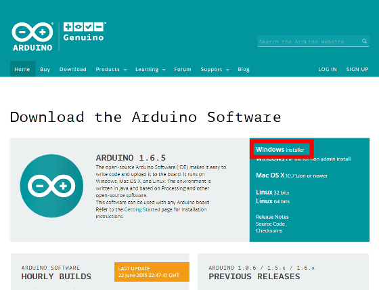The width and height of the screenshot is (379, 290).
Task: Click the Genuino logo in the header
Action: coord(85,32)
